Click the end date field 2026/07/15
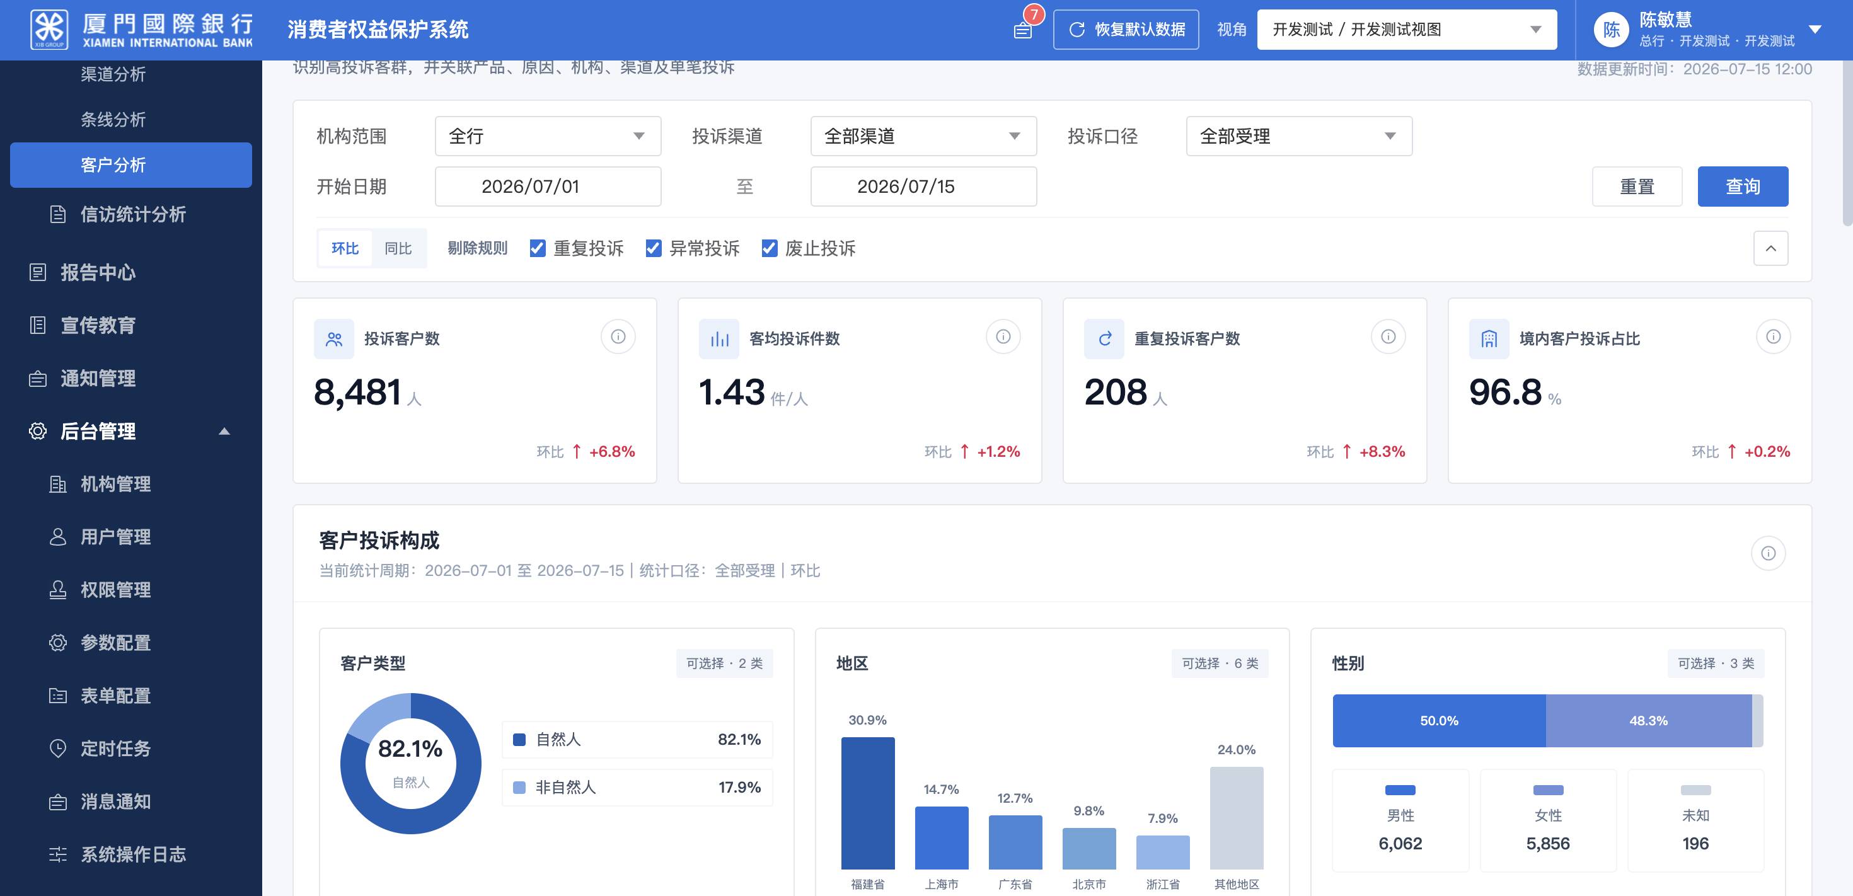Viewport: 1853px width, 896px height. [923, 187]
